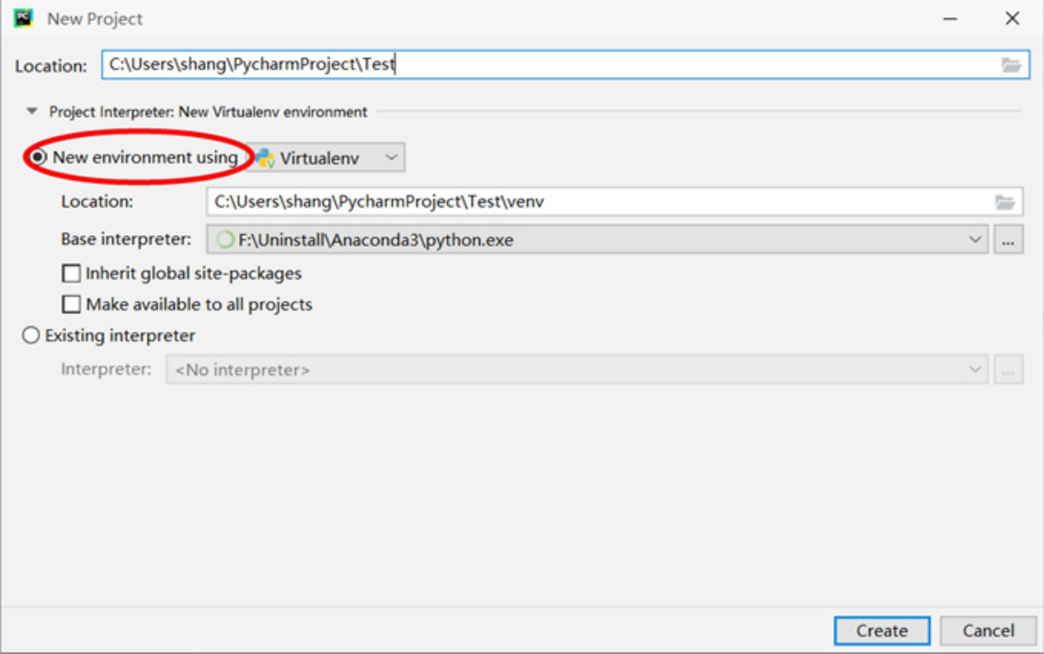Click the Project Interpreter: New Virtualenv environment label
The height and width of the screenshot is (654, 1044).
pyautogui.click(x=208, y=112)
